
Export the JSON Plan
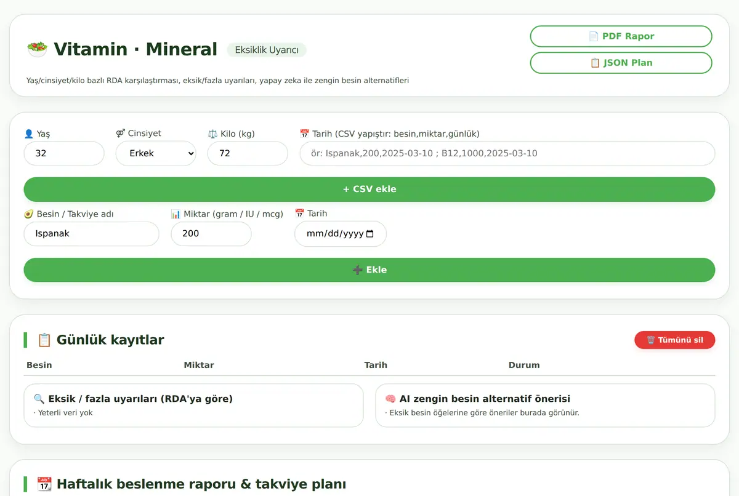coord(621,63)
